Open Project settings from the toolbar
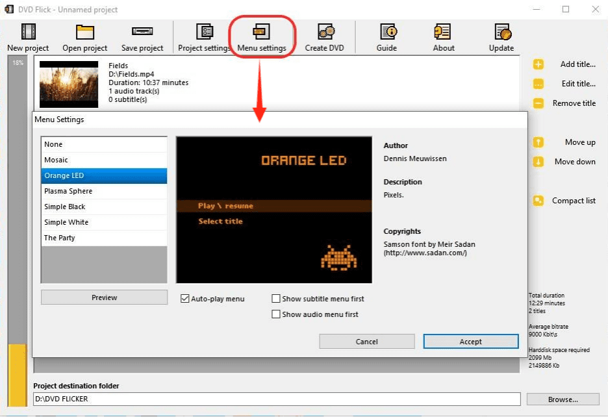This screenshot has width=608, height=417. [205, 32]
